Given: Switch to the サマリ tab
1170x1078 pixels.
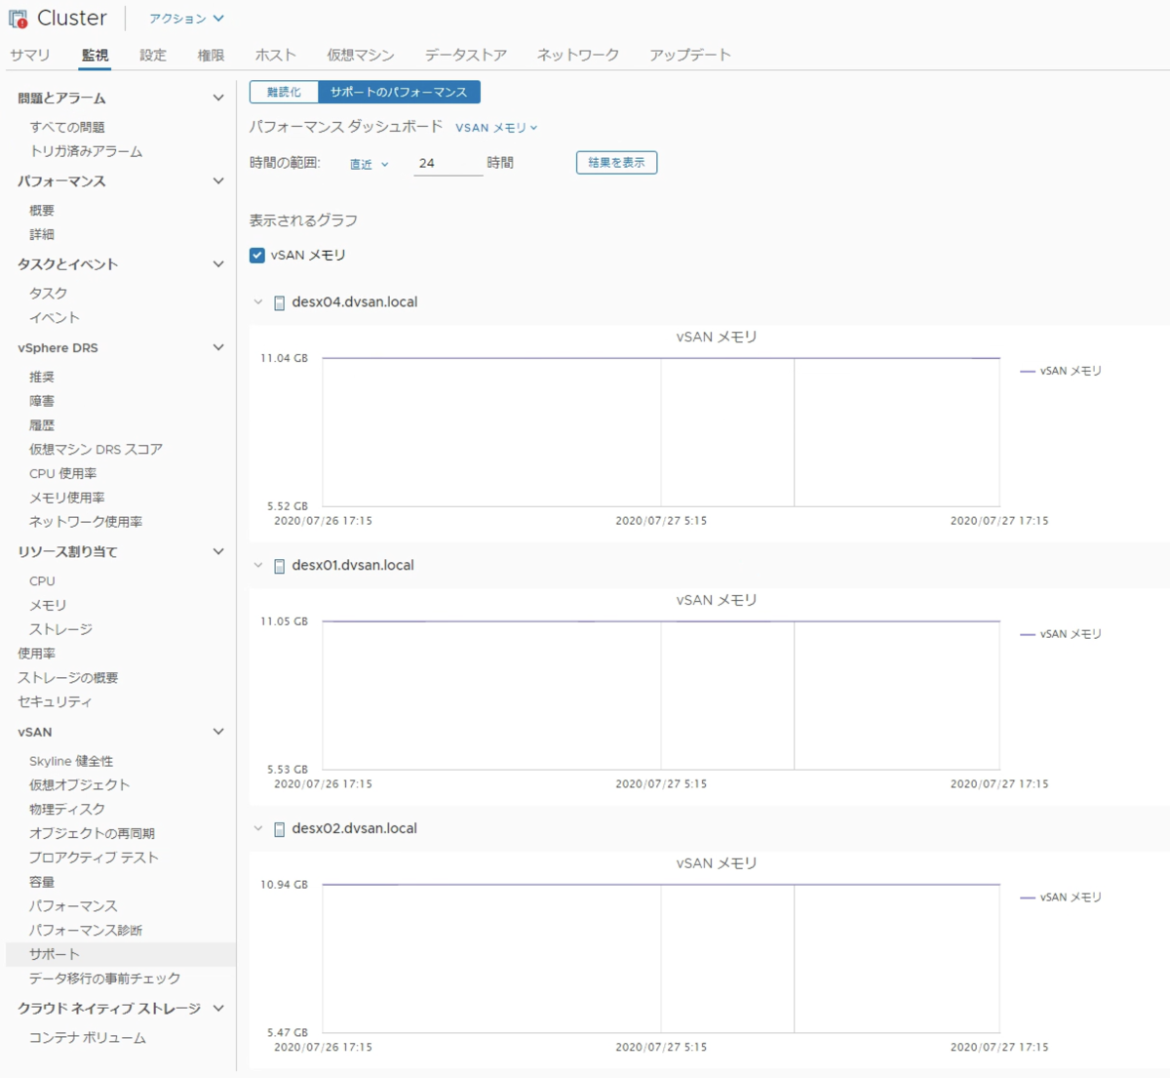Looking at the screenshot, I should pos(29,55).
